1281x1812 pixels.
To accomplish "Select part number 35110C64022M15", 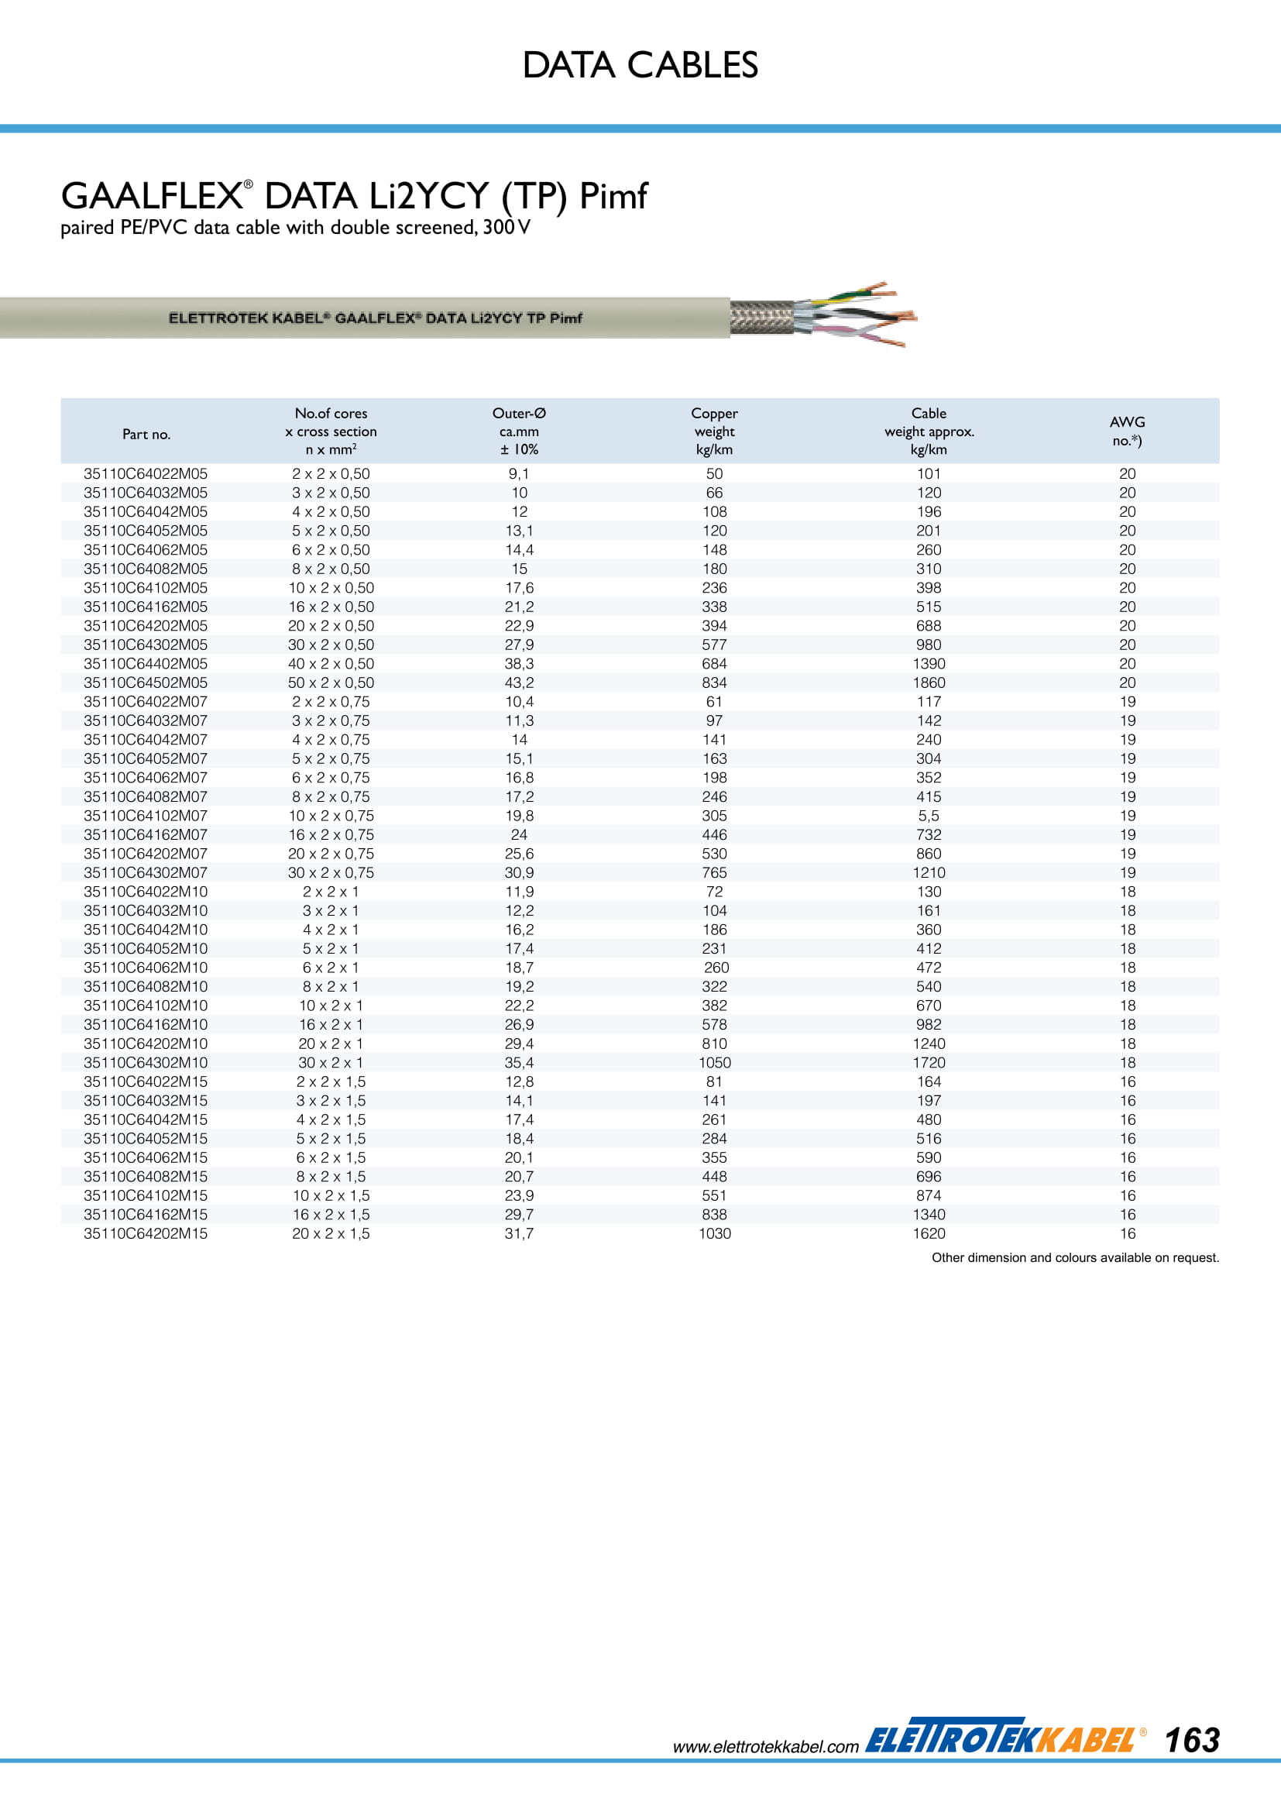I will 146,1082.
